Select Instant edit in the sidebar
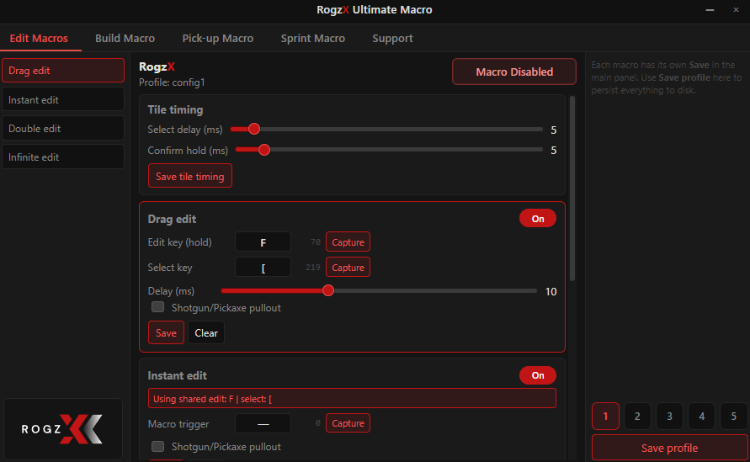This screenshot has height=462, width=750. [x=63, y=99]
